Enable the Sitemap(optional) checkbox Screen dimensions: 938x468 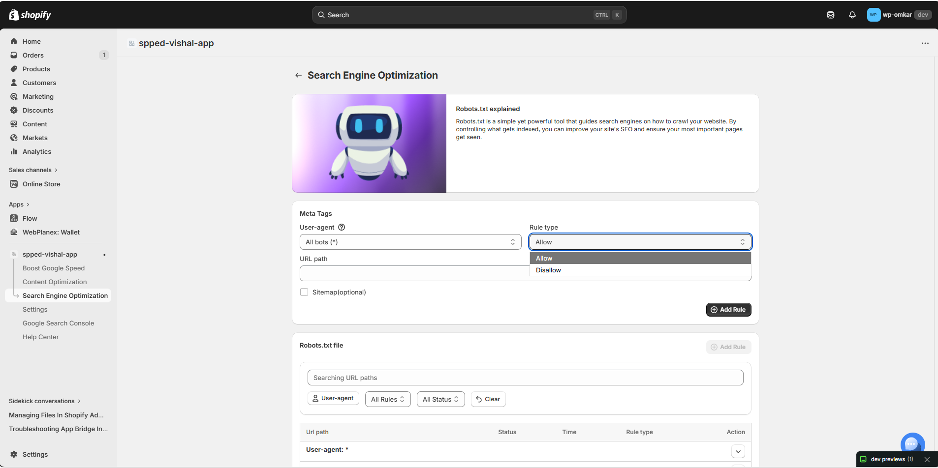pos(304,292)
